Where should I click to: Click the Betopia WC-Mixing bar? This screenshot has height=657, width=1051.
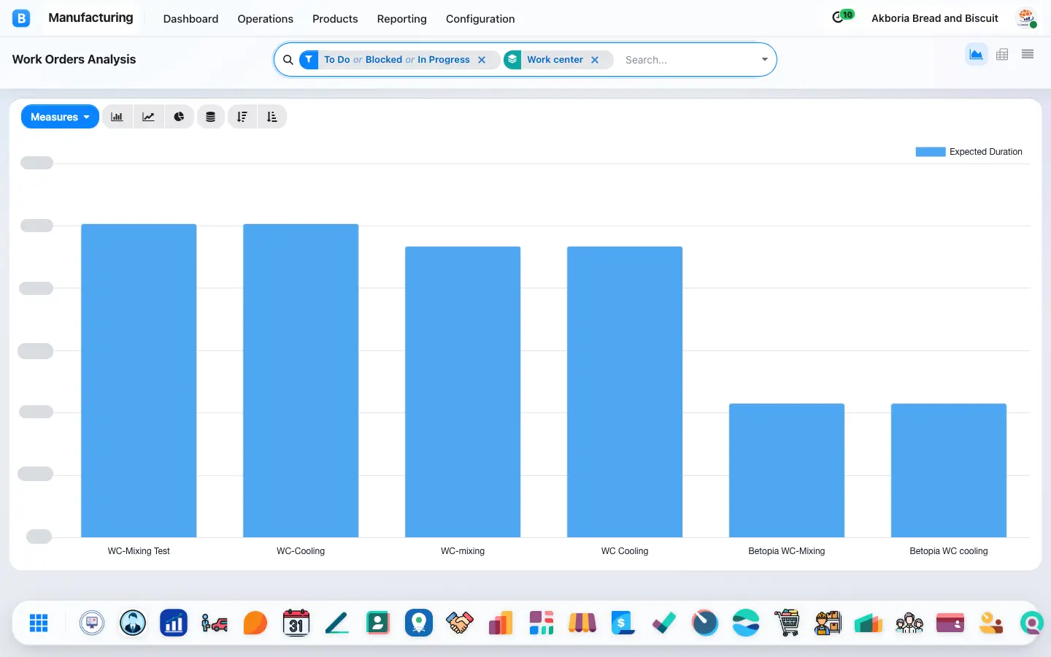tap(787, 470)
